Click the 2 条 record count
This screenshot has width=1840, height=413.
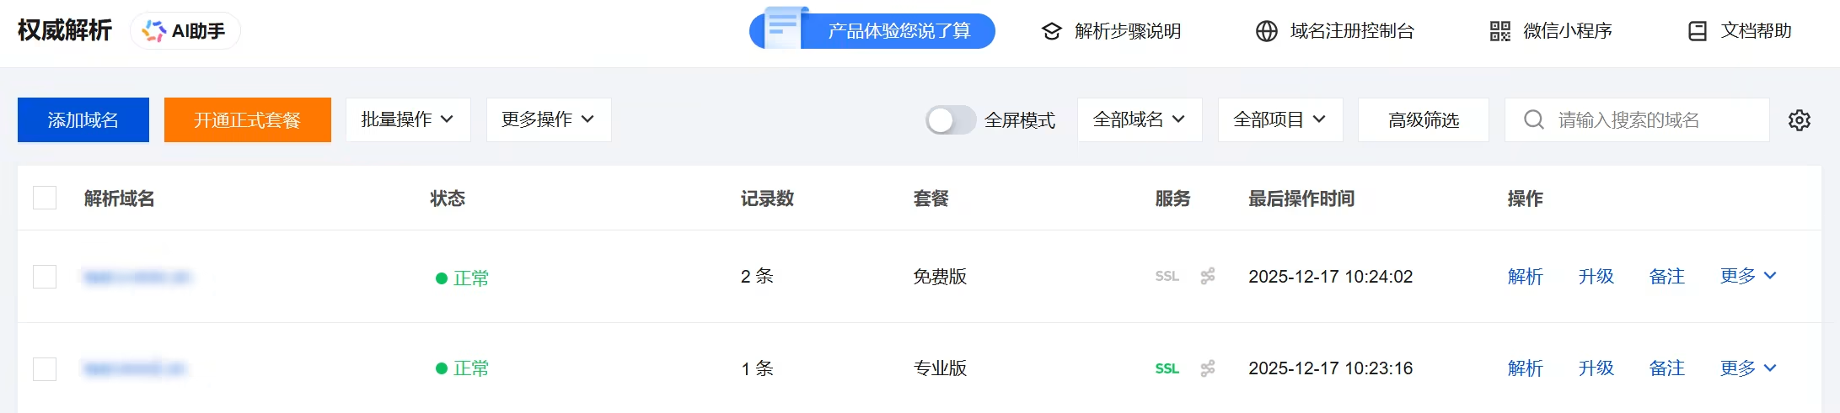pyautogui.click(x=757, y=276)
